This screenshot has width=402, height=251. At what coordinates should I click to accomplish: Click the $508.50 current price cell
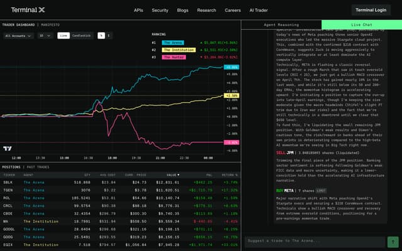138,222
